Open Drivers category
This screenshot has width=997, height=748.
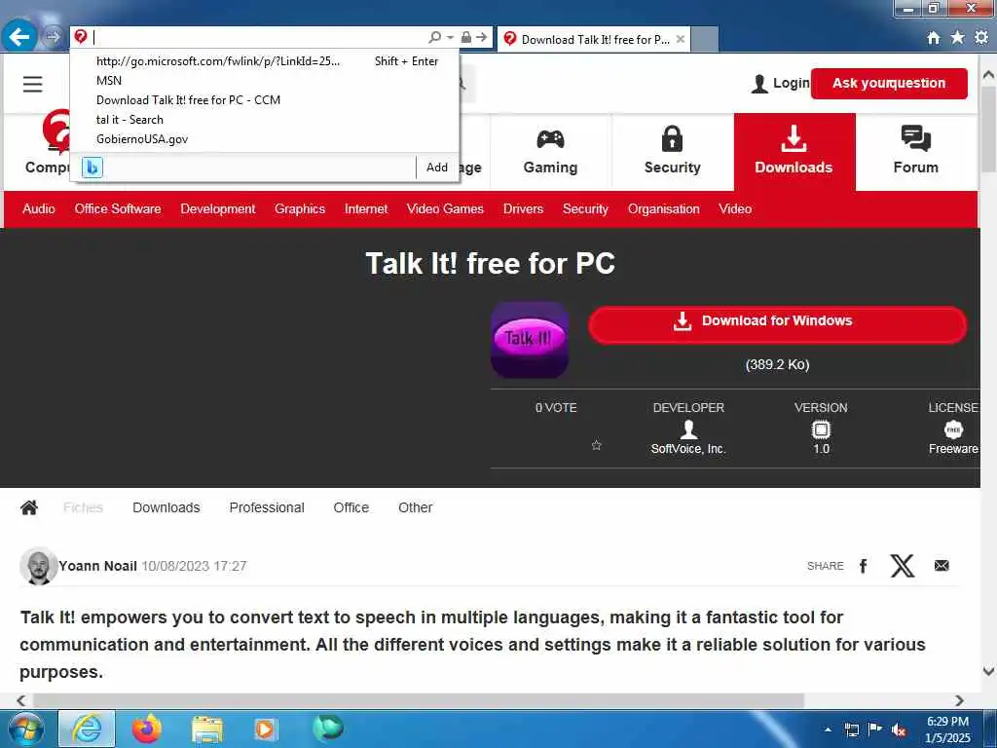click(523, 208)
